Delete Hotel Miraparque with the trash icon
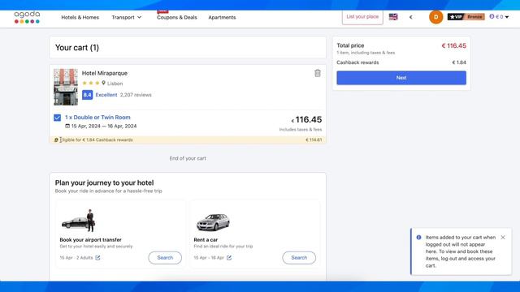Viewport: 520px width, 292px height. 318,73
